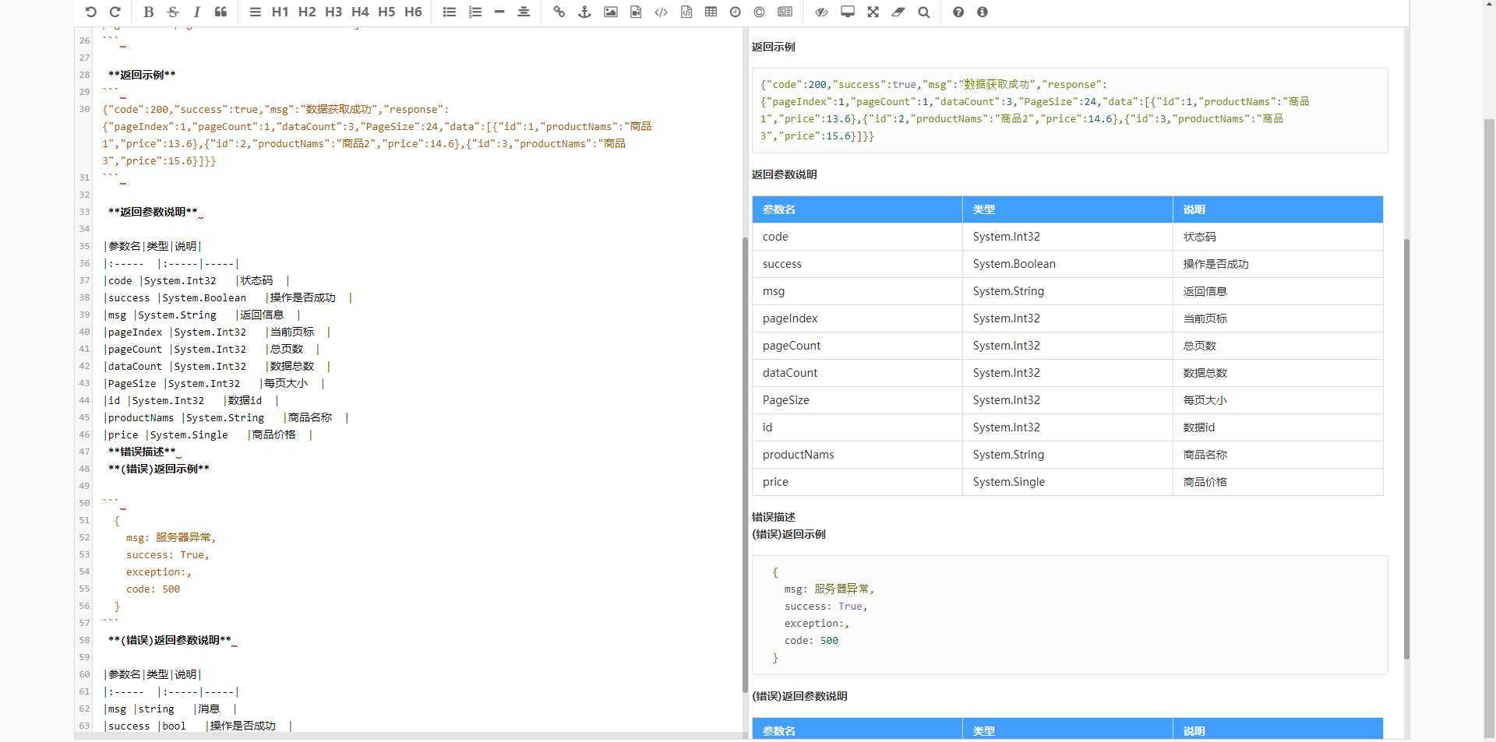The image size is (1496, 742).
Task: Open full HTML preview desktop icon
Action: (848, 12)
